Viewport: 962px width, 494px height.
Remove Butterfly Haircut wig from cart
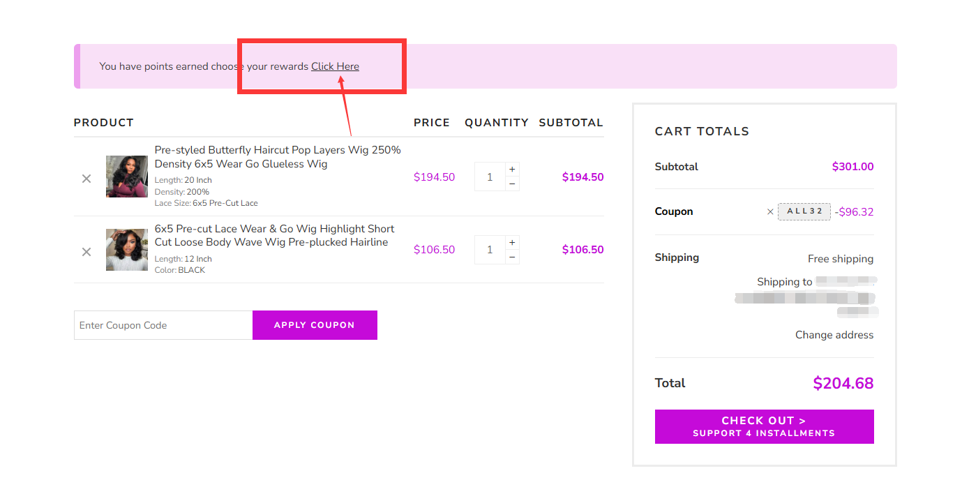(x=87, y=179)
